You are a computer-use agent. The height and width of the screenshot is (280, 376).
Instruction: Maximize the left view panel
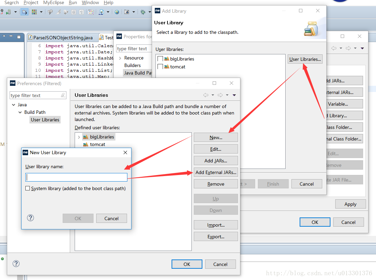(19, 37)
